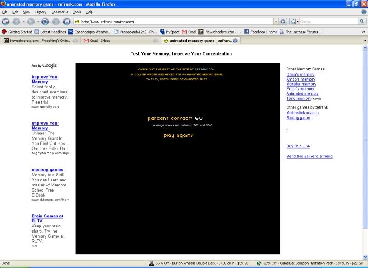Click play again? in the game

[178, 135]
